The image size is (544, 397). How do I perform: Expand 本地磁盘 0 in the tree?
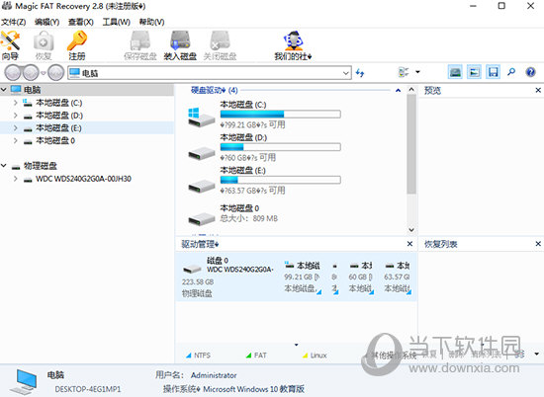pos(15,140)
